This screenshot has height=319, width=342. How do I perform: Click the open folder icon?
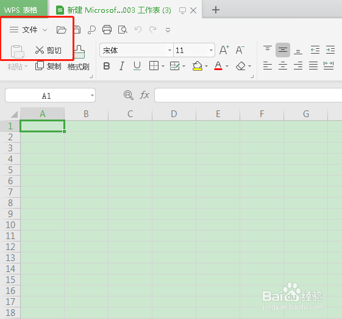point(62,30)
